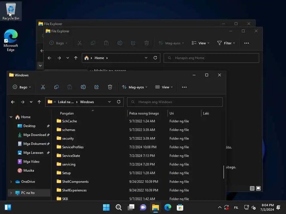
Task: Click the file list vertical scrollbar
Action: [x=224, y=172]
